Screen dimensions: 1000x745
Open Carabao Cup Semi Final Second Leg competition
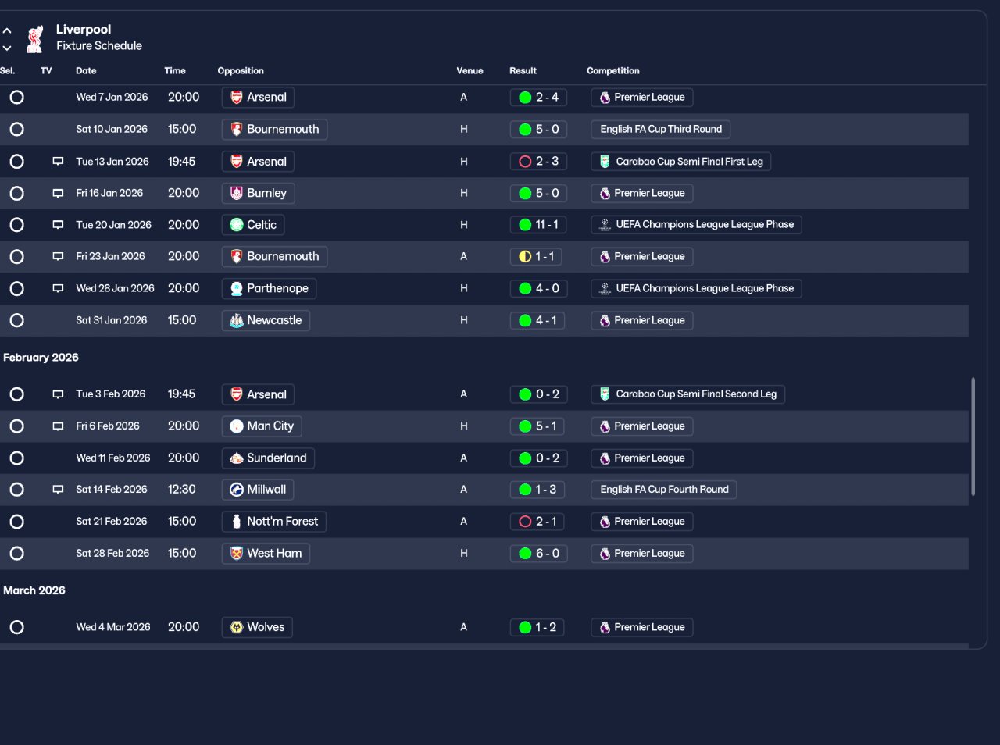688,394
